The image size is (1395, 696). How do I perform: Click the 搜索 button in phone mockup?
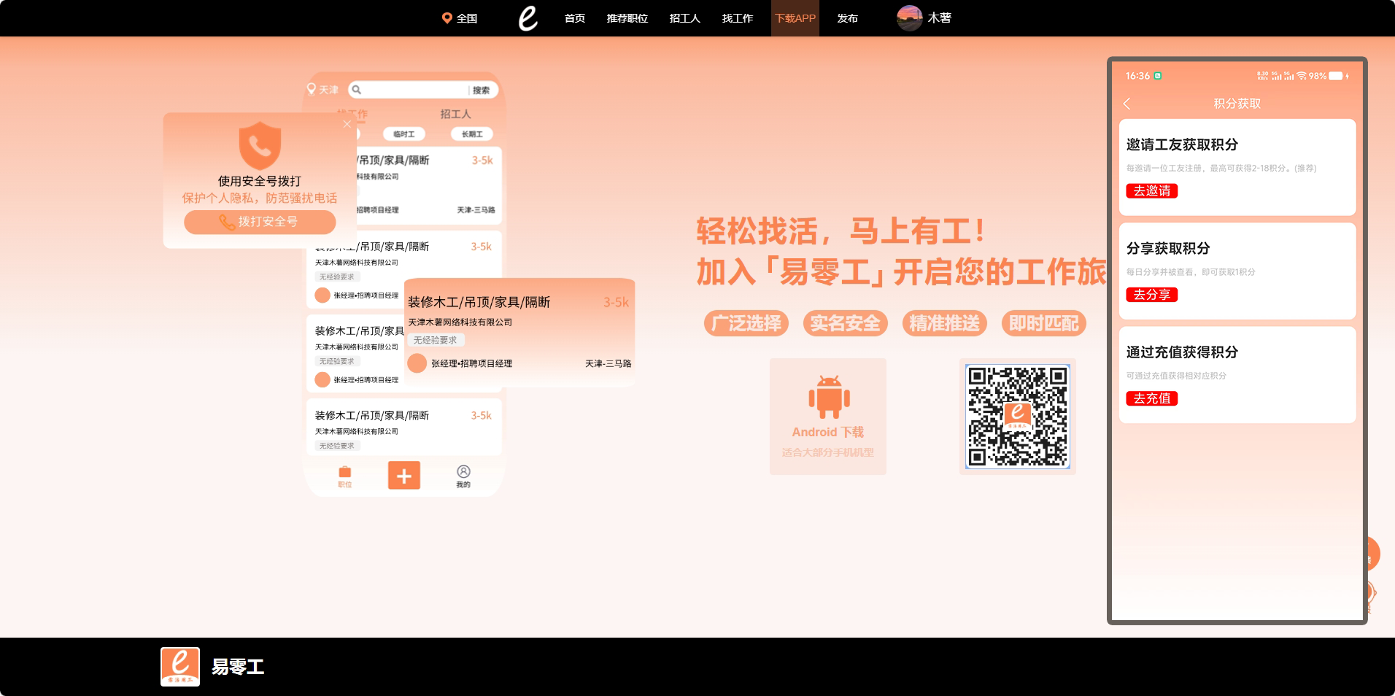pyautogui.click(x=482, y=90)
